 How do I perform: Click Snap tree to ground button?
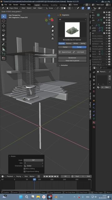(x=72, y=61)
